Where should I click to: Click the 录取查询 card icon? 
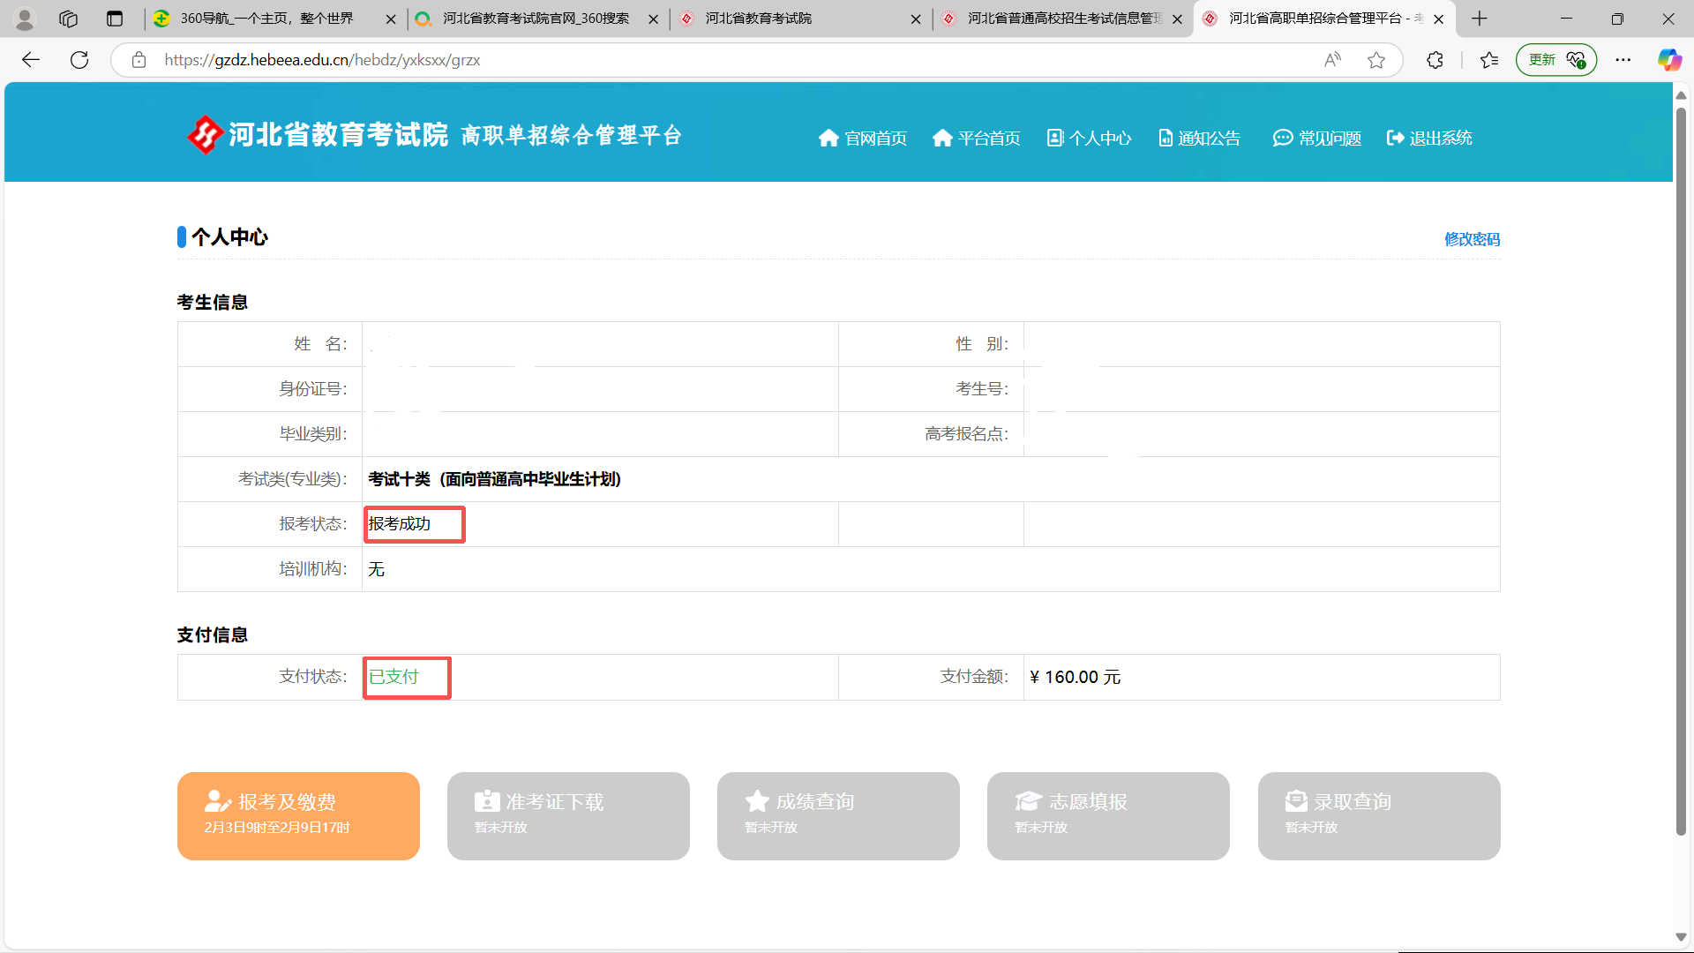[x=1296, y=800]
